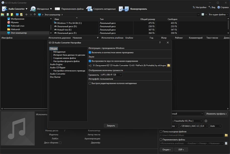Open the 128 kbit/s AAC-LC bitrate dropdown
This screenshot has width=230, height=154.
[193, 126]
